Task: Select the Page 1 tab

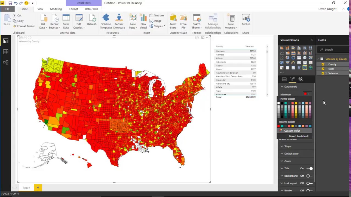Action: coord(26,188)
